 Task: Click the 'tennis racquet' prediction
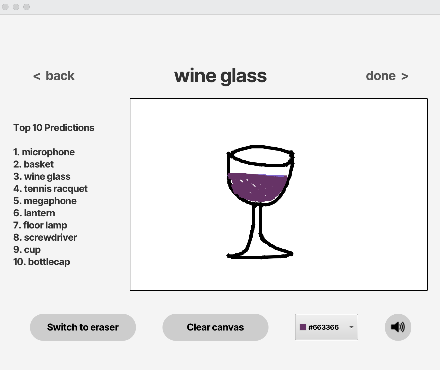[50, 188]
